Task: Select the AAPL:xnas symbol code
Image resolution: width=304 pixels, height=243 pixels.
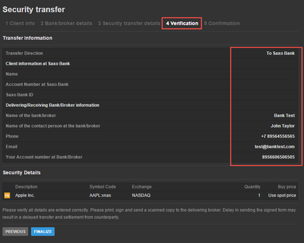Action: 100,195
